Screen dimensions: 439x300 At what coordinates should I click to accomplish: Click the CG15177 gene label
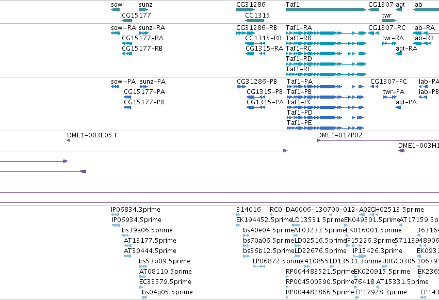[136, 15]
